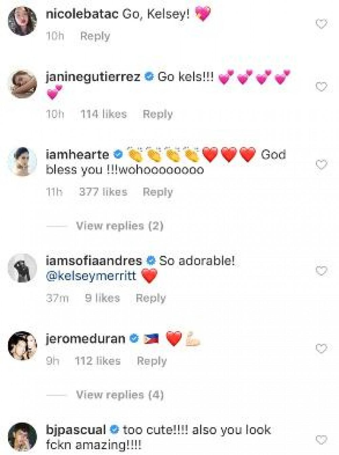The height and width of the screenshot is (455, 339).
Task: Like nicolebatac's comment with the heart
Action: (x=321, y=24)
